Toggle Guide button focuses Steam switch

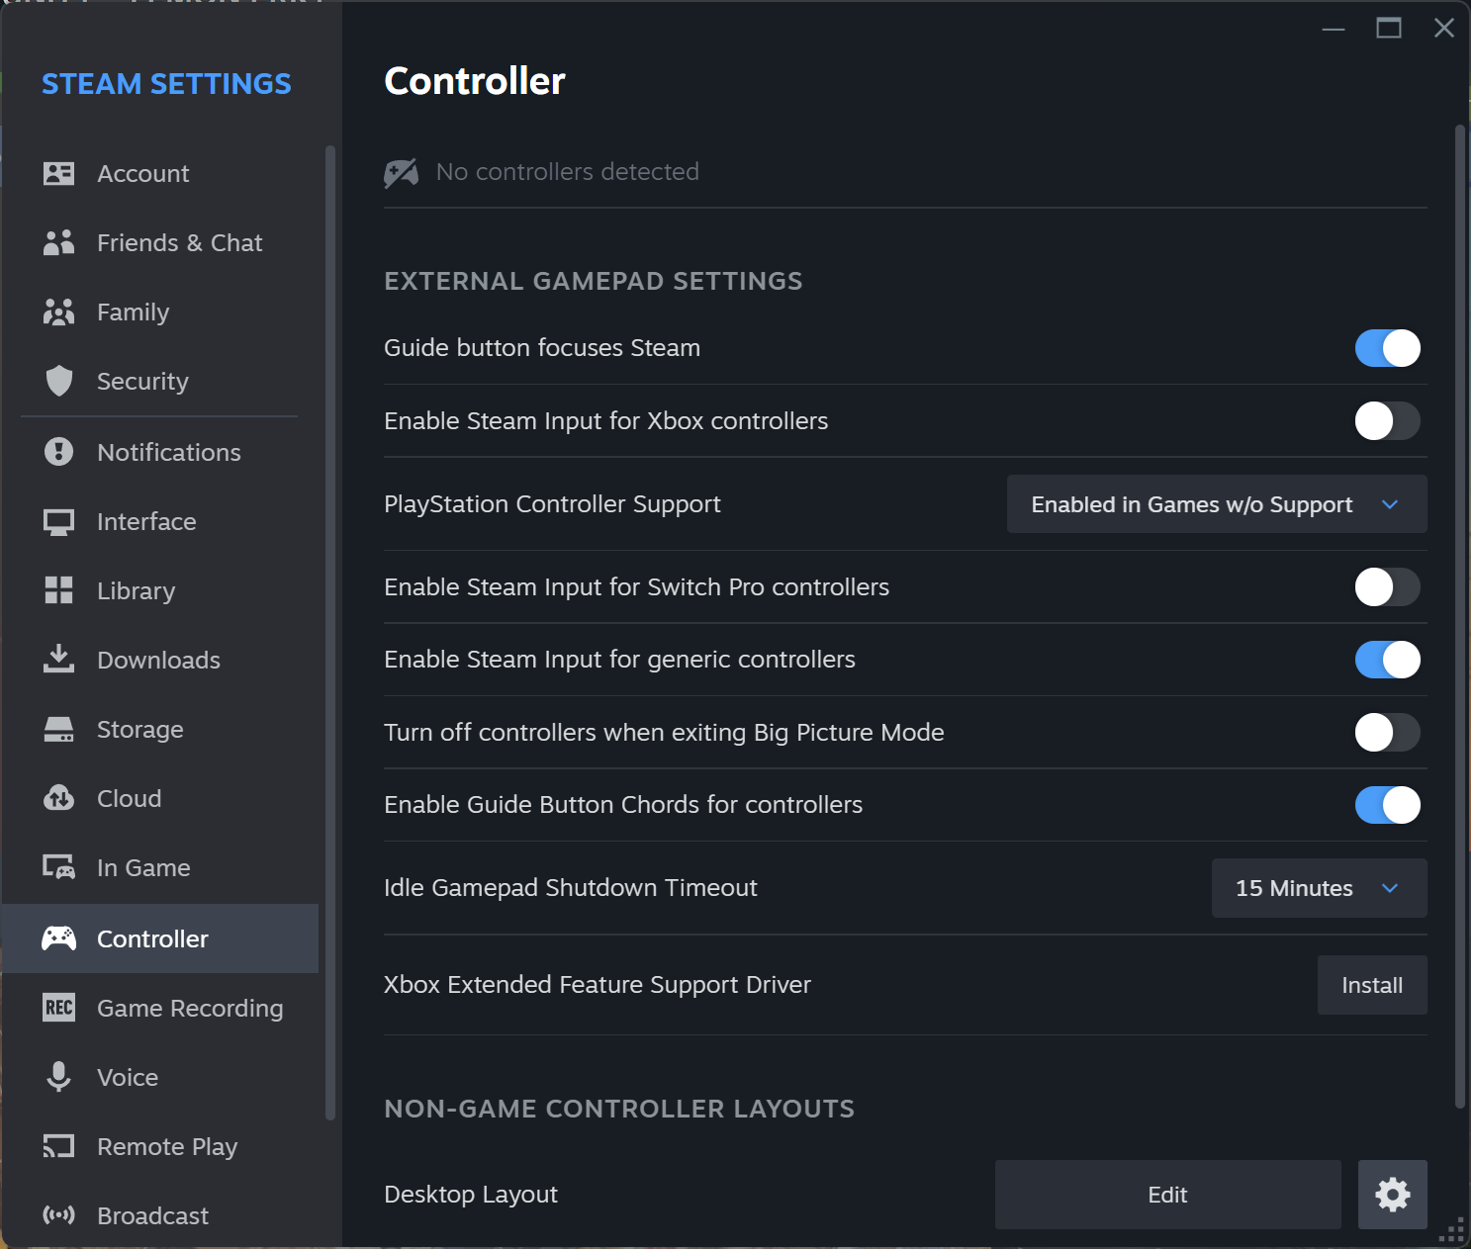(x=1387, y=348)
